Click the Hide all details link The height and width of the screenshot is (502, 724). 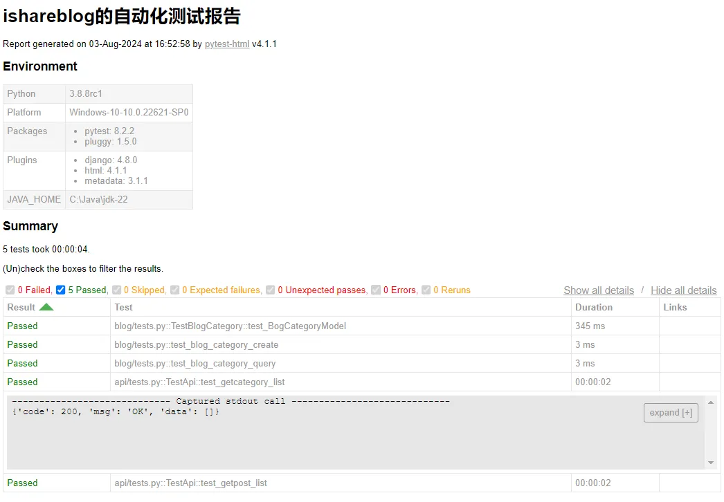pyautogui.click(x=683, y=290)
